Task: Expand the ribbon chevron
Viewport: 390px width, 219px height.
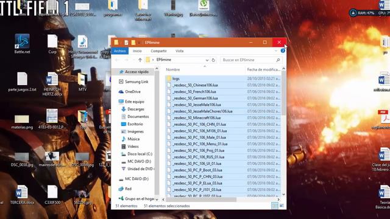Action: pos(276,50)
